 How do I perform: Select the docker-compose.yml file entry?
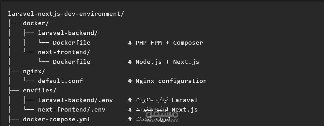56,119
